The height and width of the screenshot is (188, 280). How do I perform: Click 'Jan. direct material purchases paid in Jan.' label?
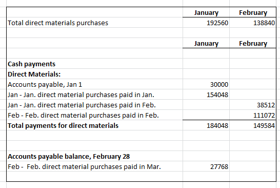81,95
